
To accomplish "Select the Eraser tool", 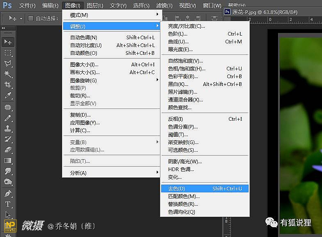I will pyautogui.click(x=8, y=150).
